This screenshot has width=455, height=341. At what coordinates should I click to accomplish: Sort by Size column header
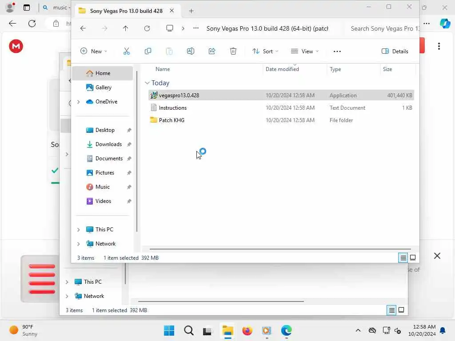(x=387, y=69)
